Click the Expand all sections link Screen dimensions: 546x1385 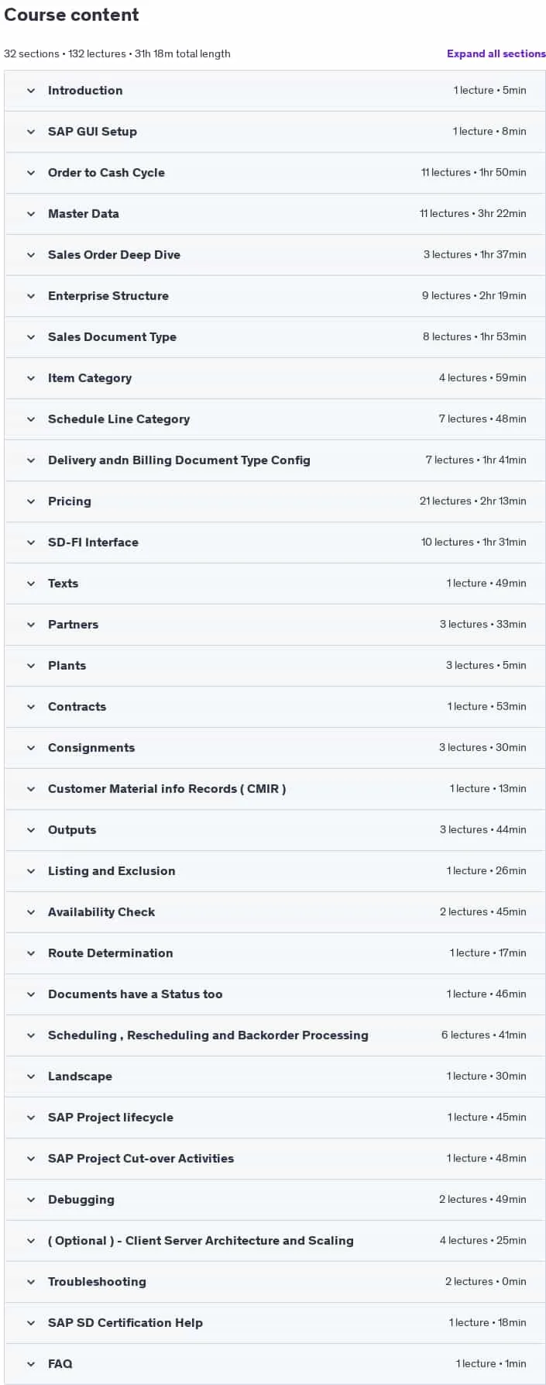496,53
